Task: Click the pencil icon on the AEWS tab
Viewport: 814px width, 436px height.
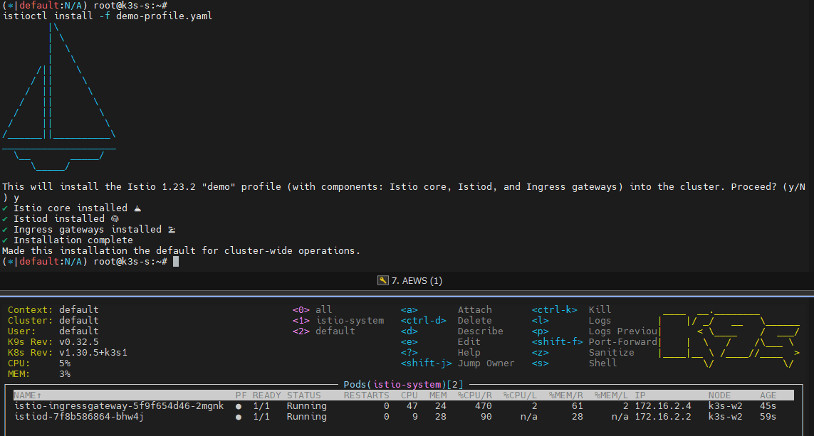Action: click(382, 281)
